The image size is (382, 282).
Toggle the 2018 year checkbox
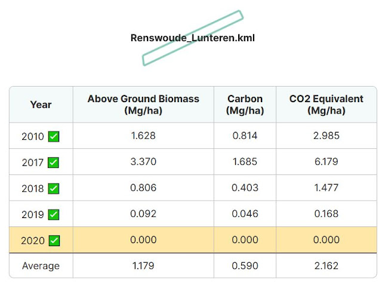click(x=53, y=189)
